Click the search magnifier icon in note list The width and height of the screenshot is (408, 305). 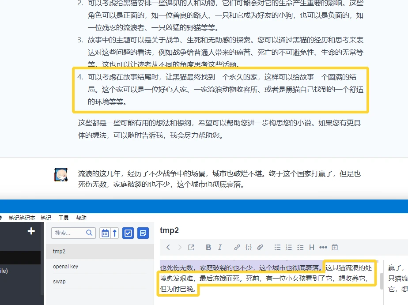click(x=89, y=233)
